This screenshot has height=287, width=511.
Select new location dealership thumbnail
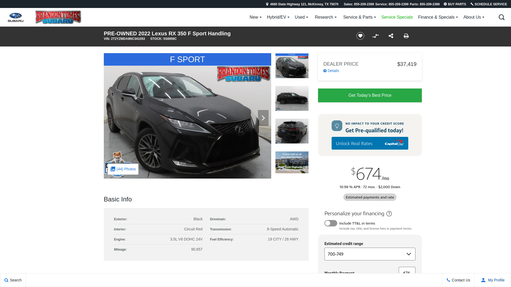click(292, 162)
